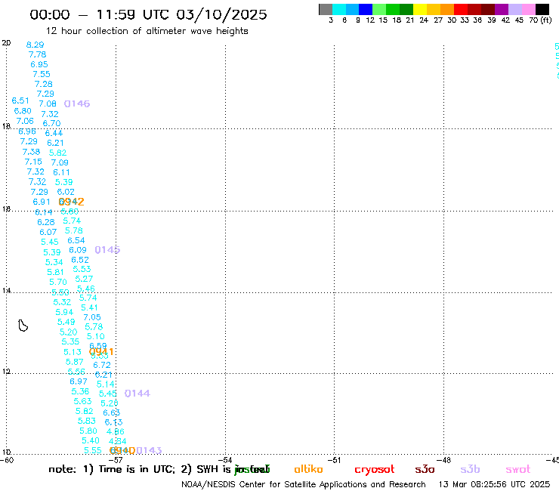Image resolution: width=559 pixels, height=491 pixels.
Task: Click the 5.10 wave height value
Action: point(96,336)
